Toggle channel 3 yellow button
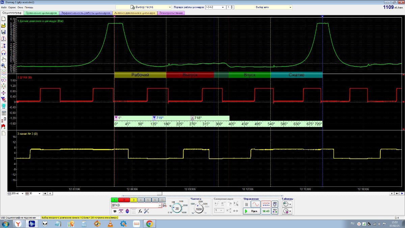Screen dimensions: 405x228 tap(134, 200)
